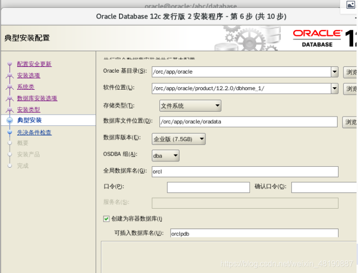Open the 存储类型 文件系统 dropdown

pyautogui.click(x=190, y=106)
